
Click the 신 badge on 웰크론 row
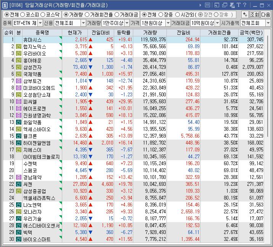(18, 136)
